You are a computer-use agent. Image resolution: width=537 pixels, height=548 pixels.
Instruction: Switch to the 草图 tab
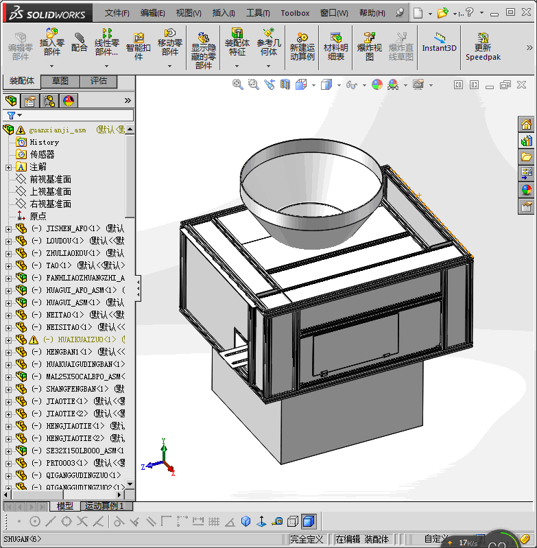point(60,81)
